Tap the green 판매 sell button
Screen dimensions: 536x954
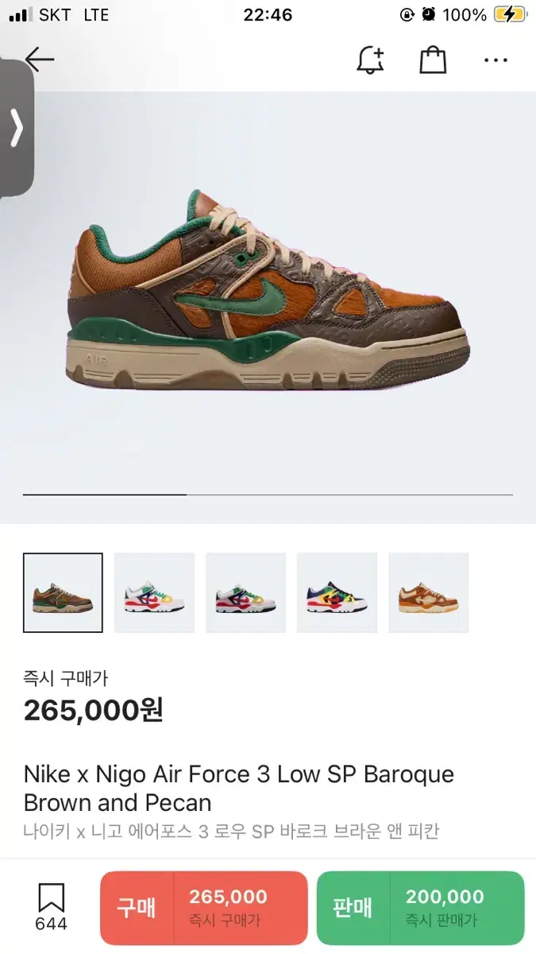420,907
